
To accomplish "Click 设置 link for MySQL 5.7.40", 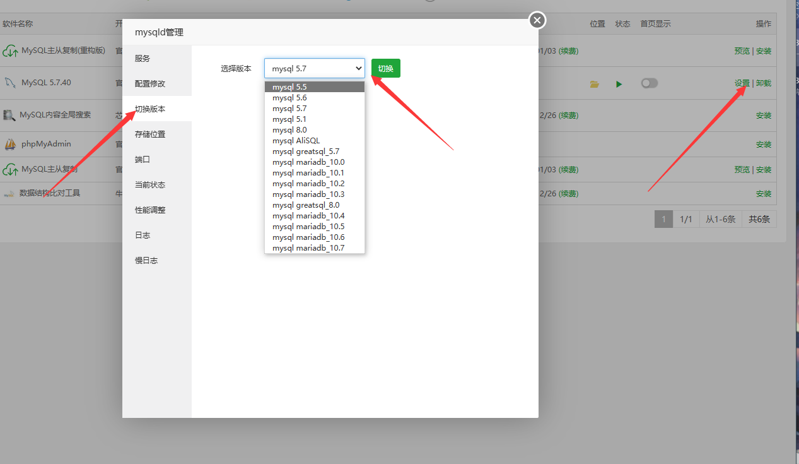I will coord(742,83).
